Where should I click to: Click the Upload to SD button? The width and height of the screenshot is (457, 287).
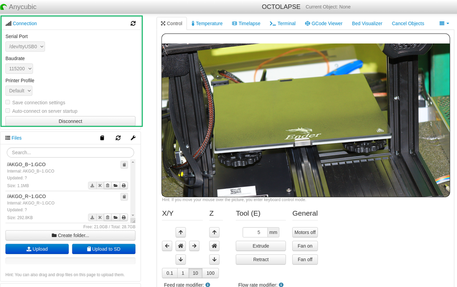[104, 249]
